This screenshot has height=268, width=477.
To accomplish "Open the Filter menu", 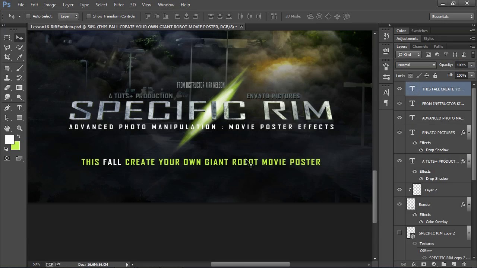I will point(119,5).
